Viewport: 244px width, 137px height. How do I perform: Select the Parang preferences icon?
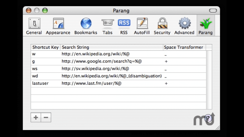[206, 26]
